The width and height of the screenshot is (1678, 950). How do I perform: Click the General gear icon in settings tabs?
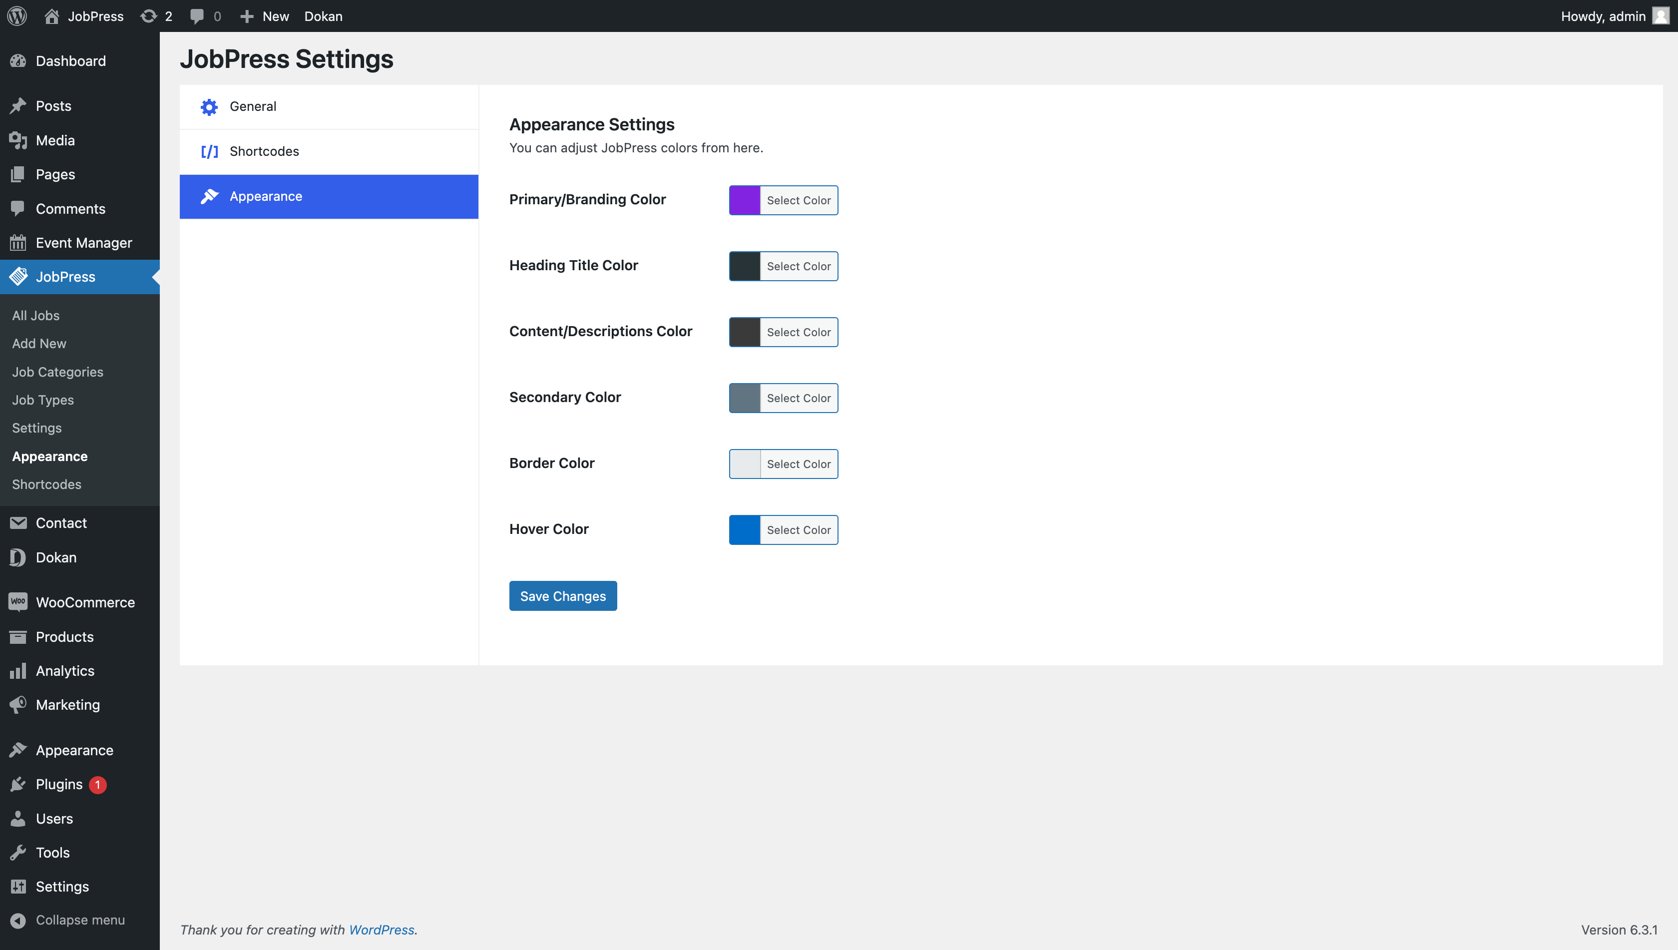click(x=209, y=106)
